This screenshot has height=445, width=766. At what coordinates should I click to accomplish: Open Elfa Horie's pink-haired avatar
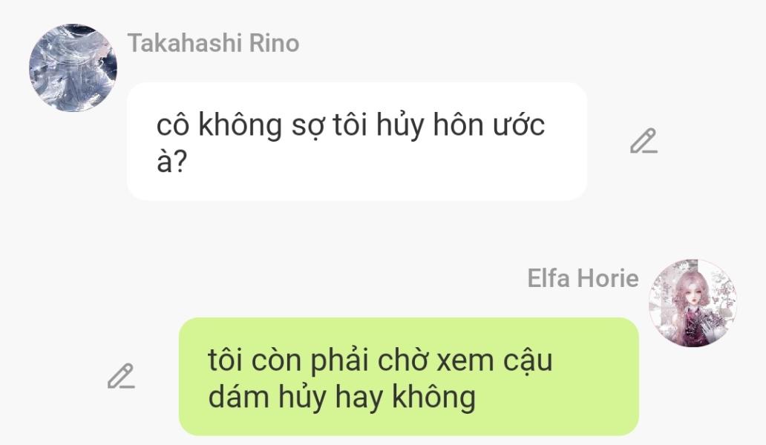pyautogui.click(x=693, y=303)
